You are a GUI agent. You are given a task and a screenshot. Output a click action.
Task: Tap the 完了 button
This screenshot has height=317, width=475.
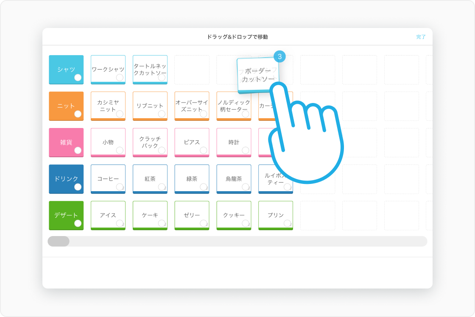pyautogui.click(x=421, y=37)
